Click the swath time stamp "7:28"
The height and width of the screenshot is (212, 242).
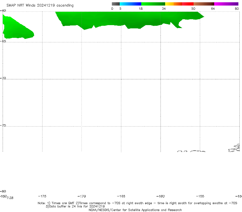[x=10, y=198]
